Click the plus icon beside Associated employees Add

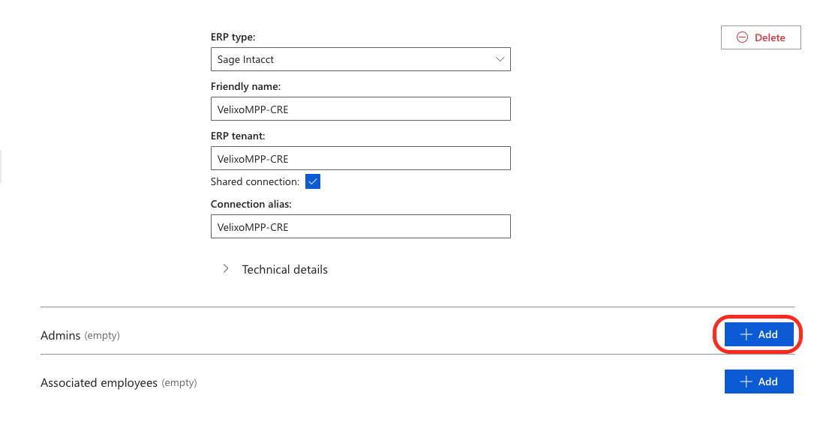click(746, 382)
